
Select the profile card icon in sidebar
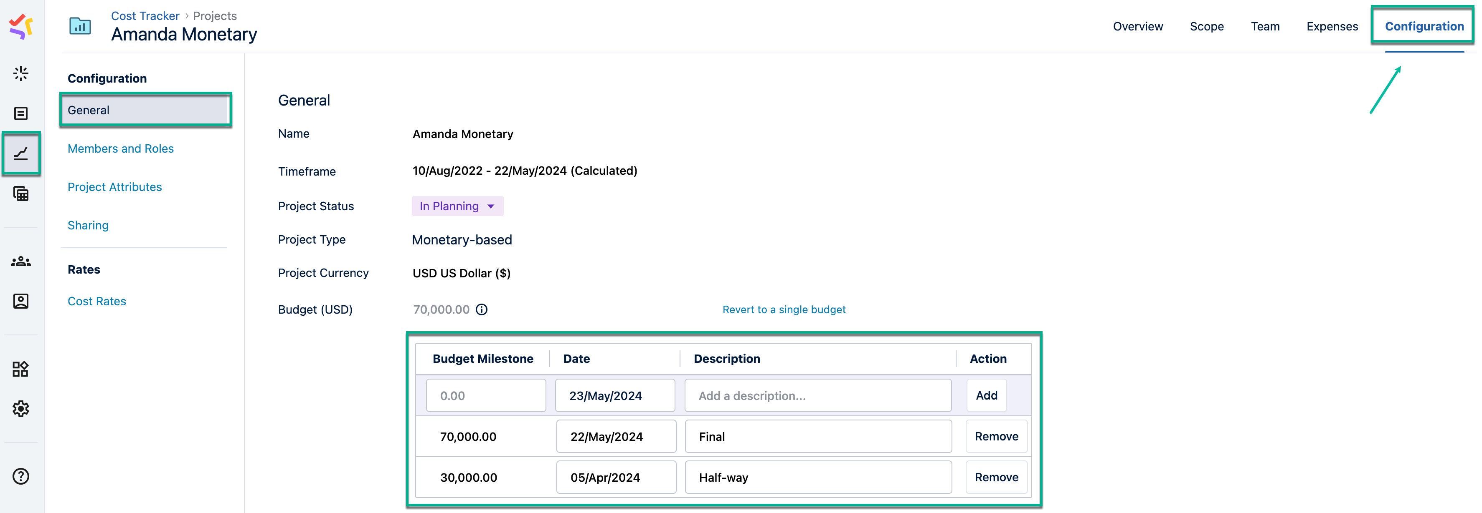21,300
